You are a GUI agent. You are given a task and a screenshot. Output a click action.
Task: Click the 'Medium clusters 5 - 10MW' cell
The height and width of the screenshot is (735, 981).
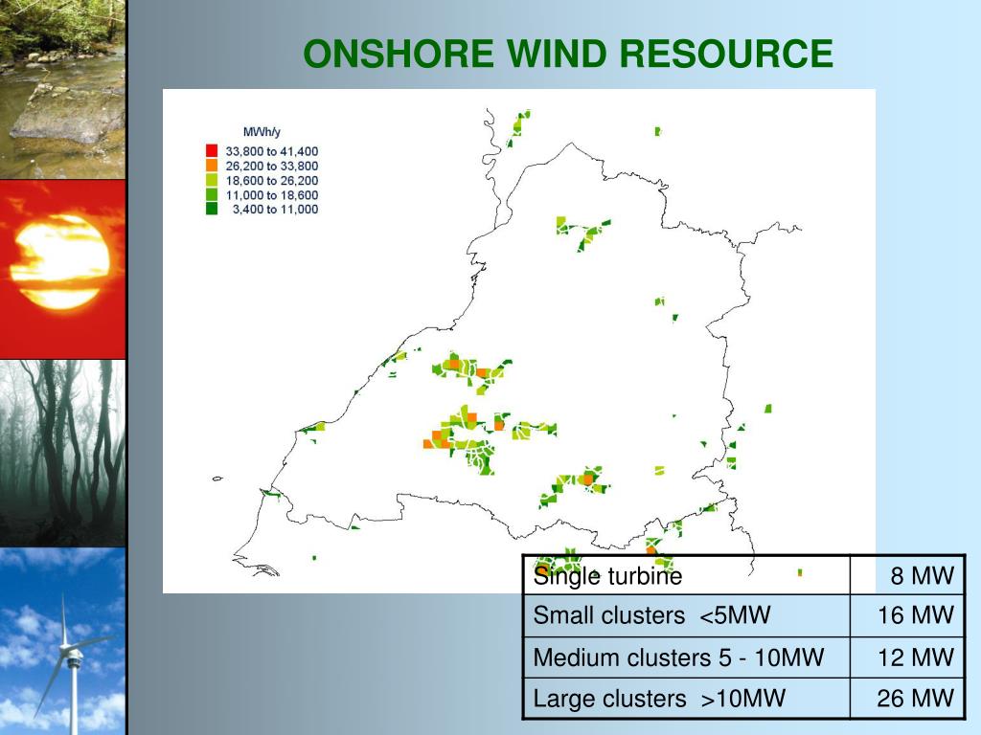[x=686, y=657]
